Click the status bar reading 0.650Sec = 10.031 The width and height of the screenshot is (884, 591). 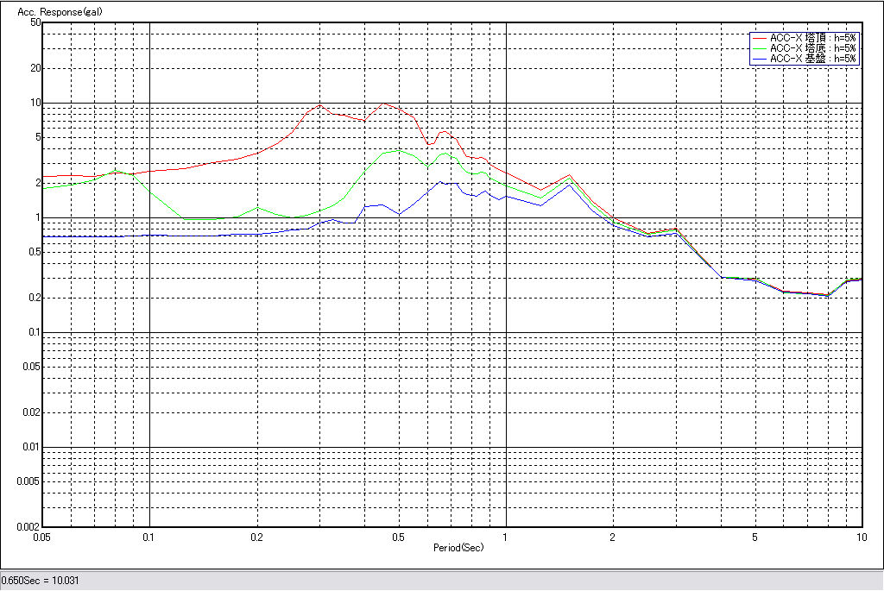(x=40, y=581)
